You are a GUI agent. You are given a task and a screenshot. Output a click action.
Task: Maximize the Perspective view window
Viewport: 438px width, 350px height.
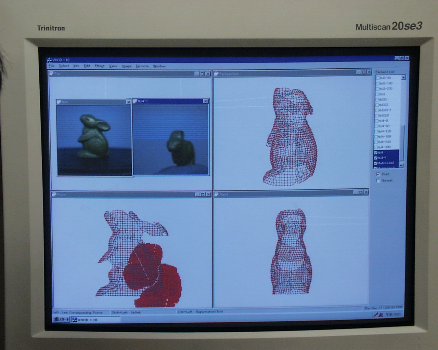[364, 72]
